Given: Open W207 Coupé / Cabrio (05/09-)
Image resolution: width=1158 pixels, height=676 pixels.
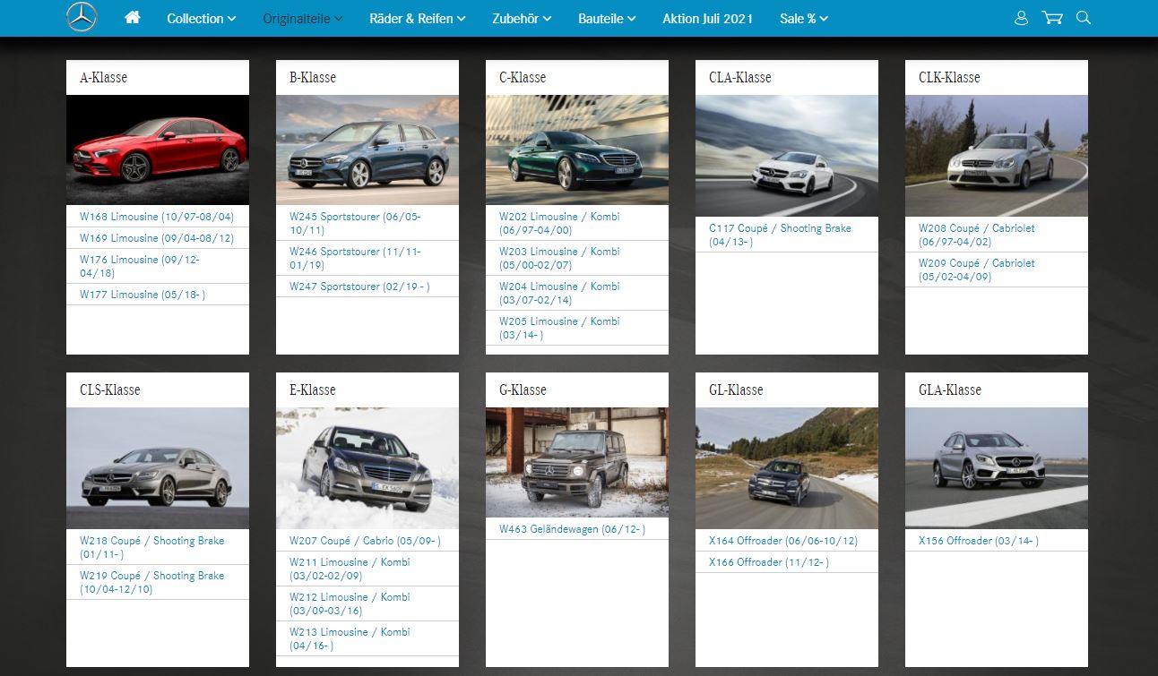Looking at the screenshot, I should 365,541.
